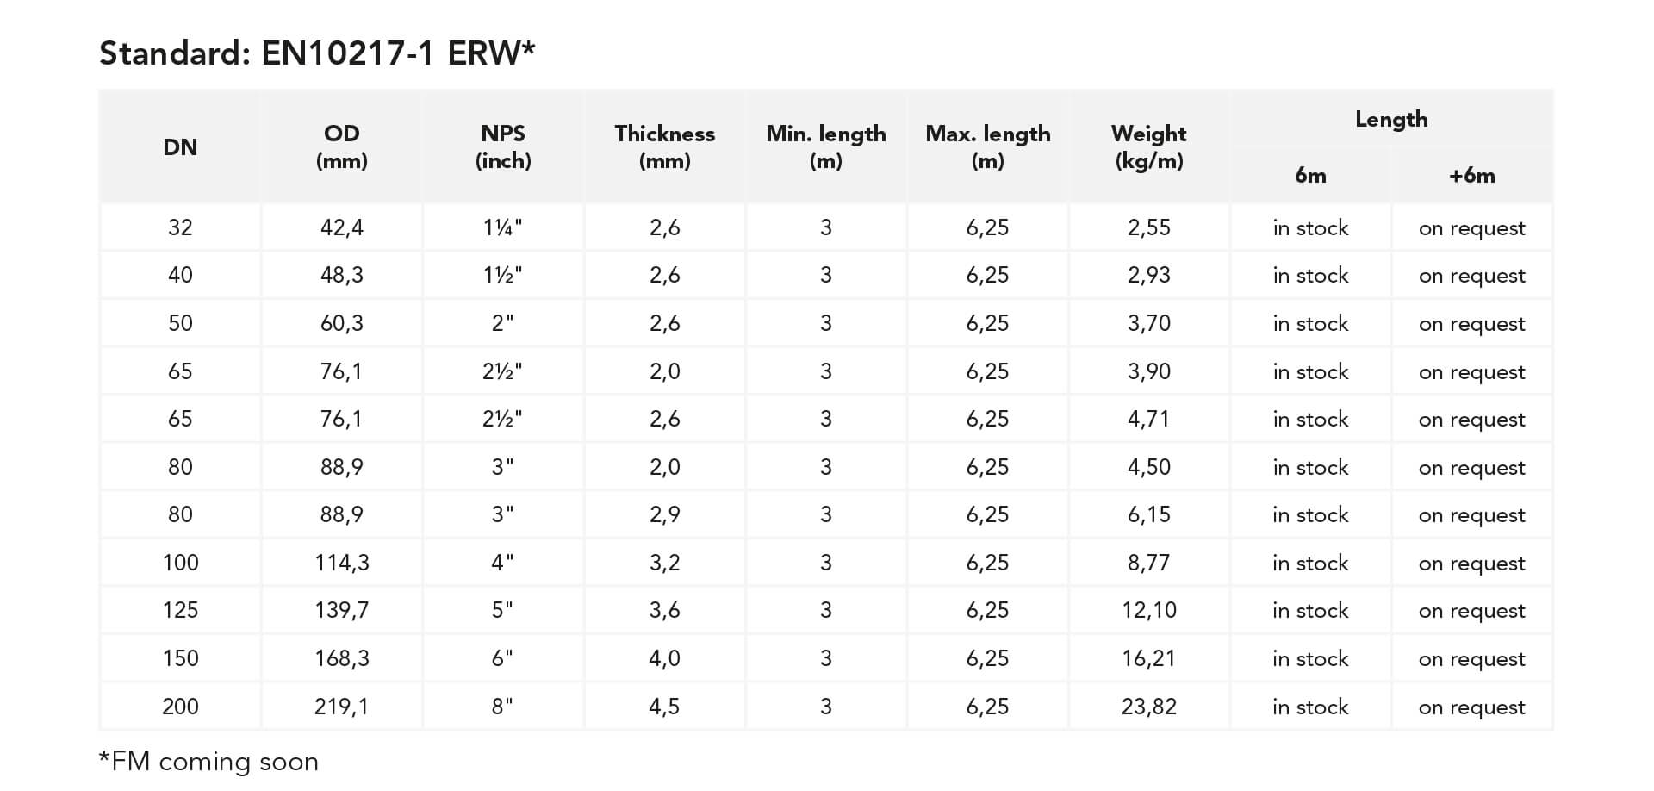Viewport: 1654px width, 791px height.
Task: Click the weight value 23,82
Action: pyautogui.click(x=1148, y=707)
